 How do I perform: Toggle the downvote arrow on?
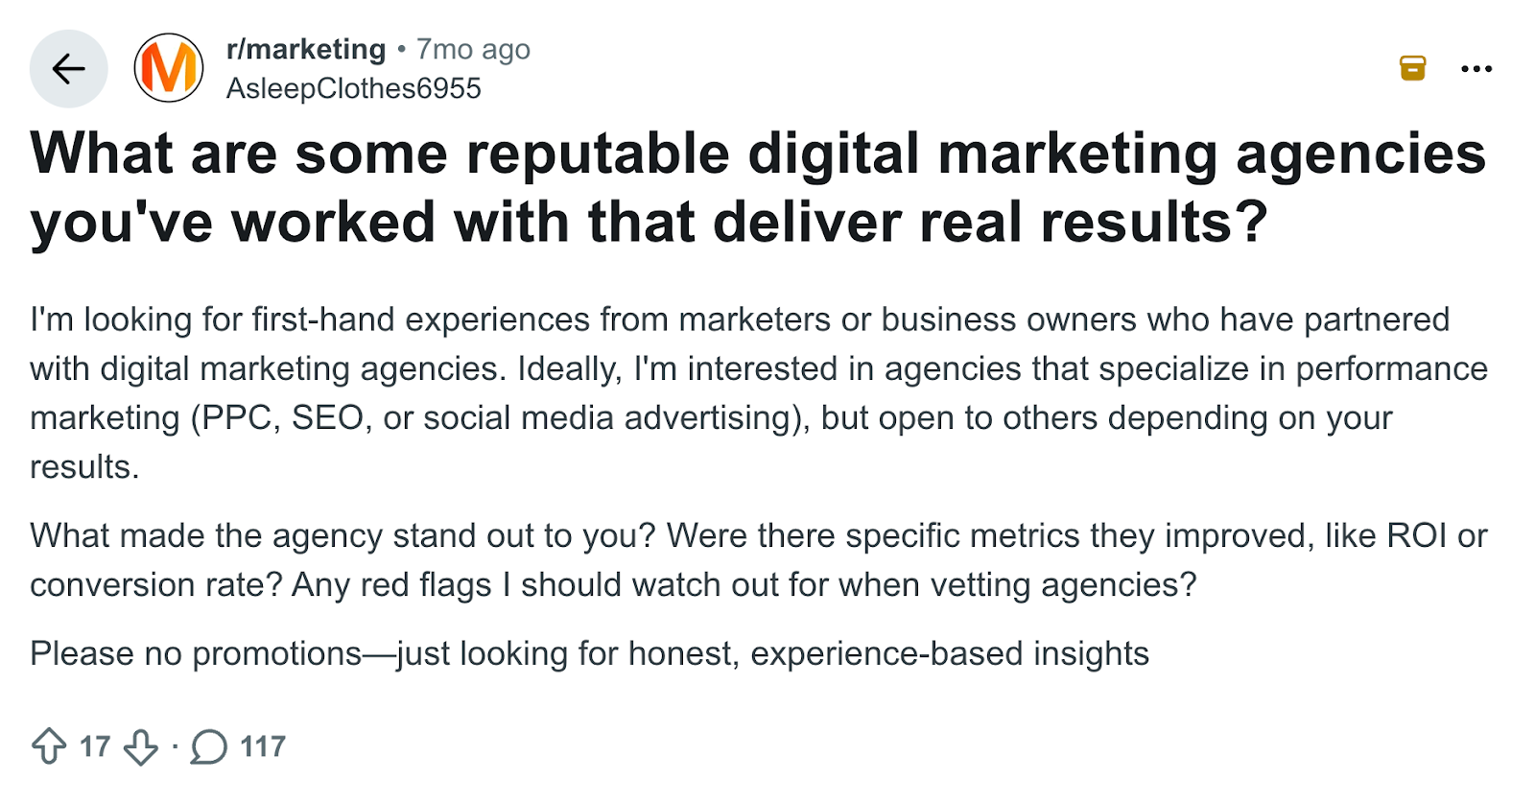137,745
